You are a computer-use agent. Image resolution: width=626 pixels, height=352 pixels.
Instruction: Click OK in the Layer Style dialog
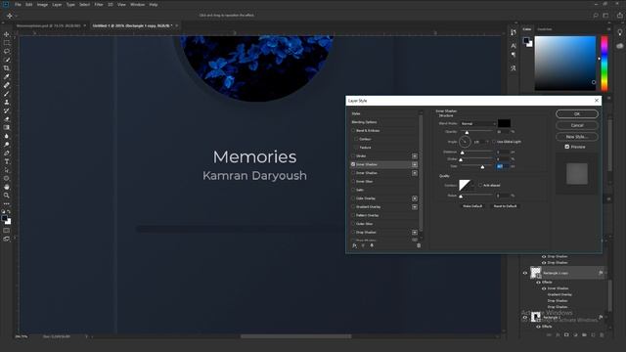tap(577, 114)
